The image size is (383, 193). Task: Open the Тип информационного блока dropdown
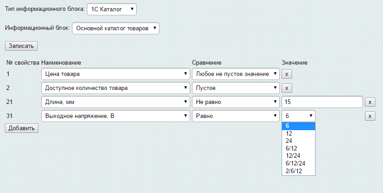click(x=112, y=9)
